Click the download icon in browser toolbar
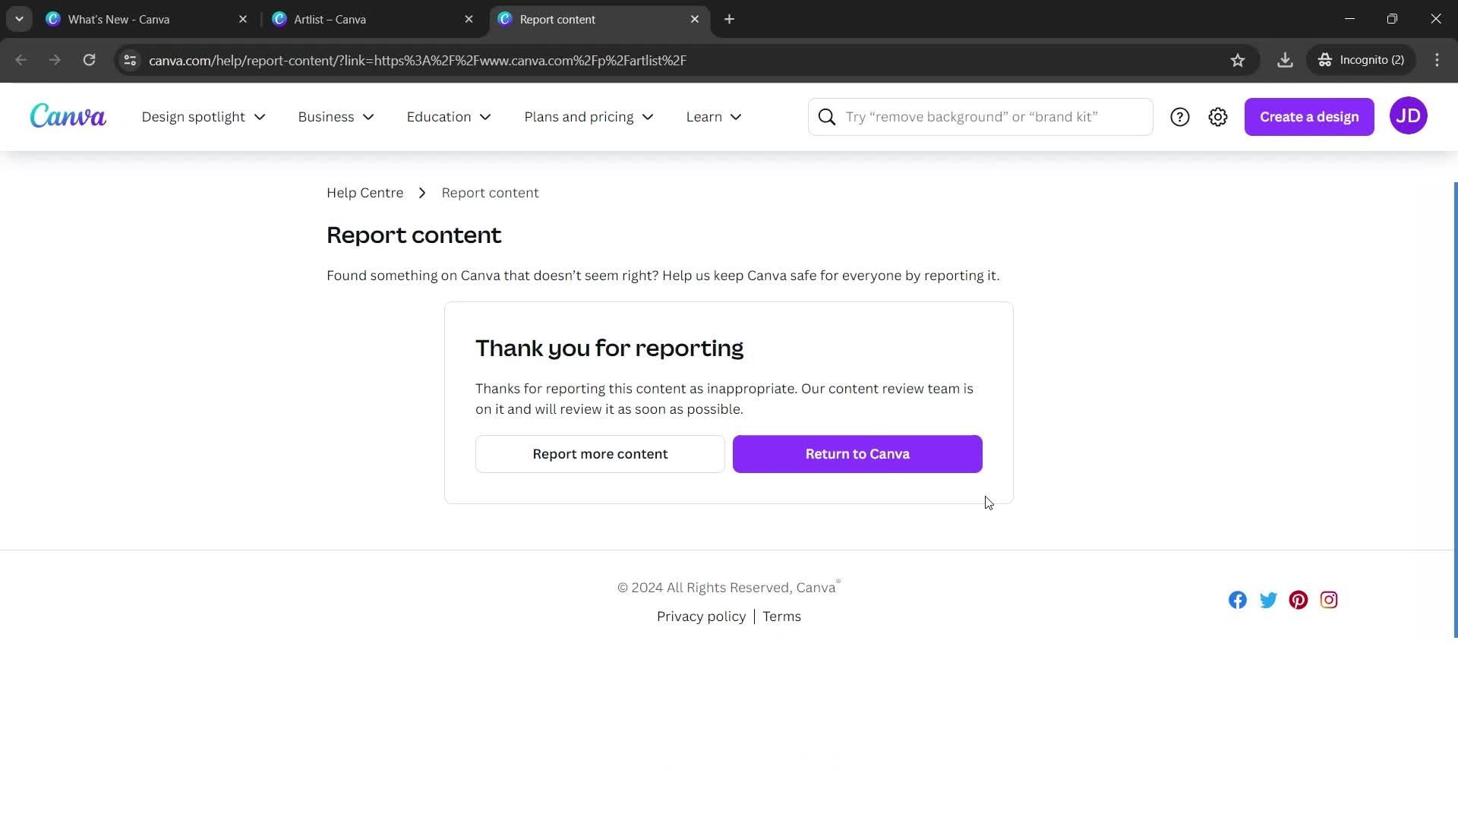Image resolution: width=1458 pixels, height=820 pixels. click(x=1285, y=59)
